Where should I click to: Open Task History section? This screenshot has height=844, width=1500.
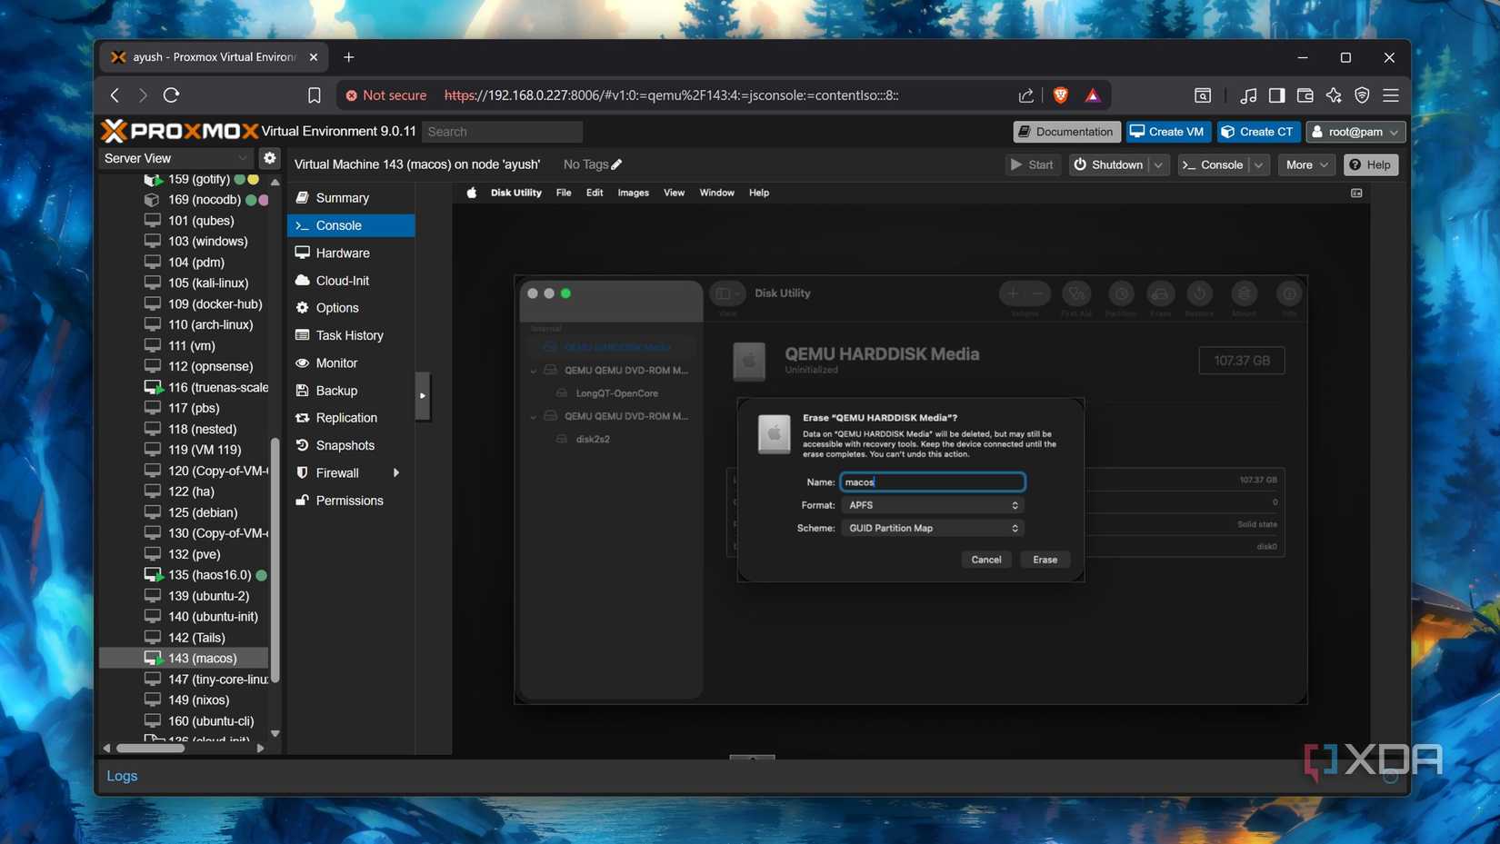pyautogui.click(x=351, y=335)
